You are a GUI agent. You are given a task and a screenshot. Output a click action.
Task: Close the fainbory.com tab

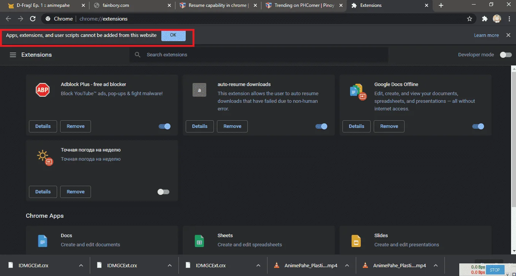coord(169,5)
